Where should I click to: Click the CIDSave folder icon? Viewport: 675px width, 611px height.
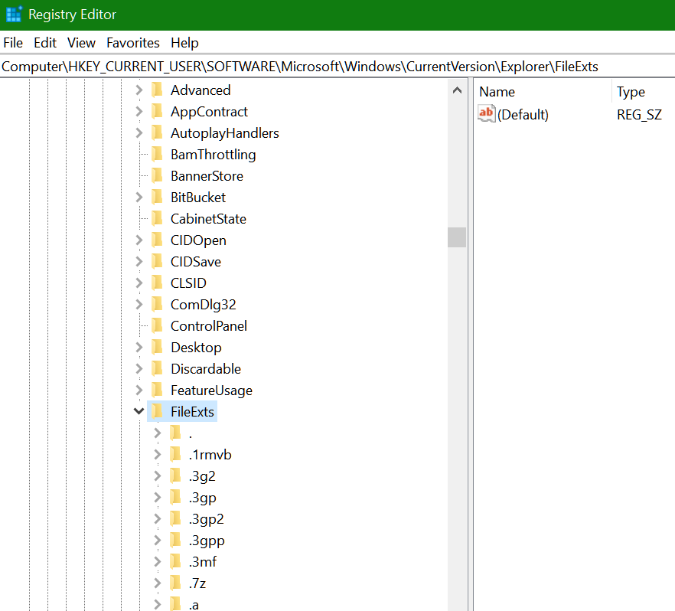click(157, 261)
